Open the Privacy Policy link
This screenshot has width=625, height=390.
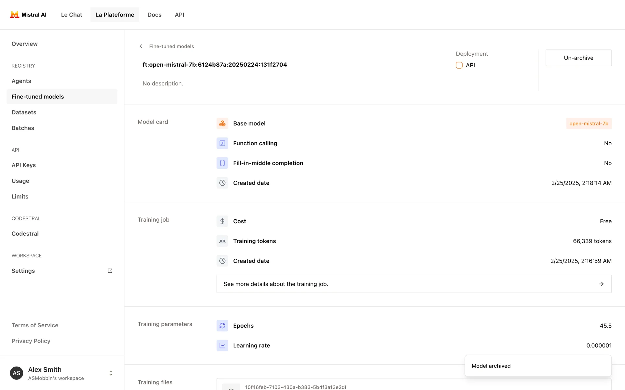click(x=31, y=341)
